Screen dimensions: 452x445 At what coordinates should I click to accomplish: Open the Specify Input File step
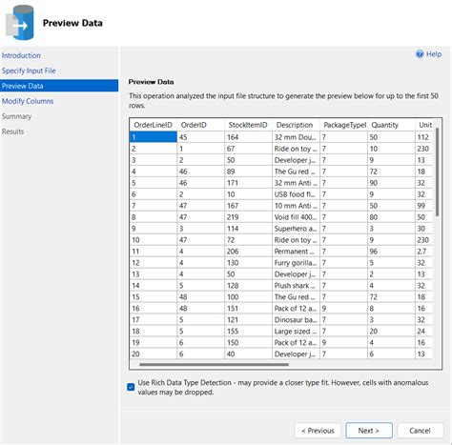click(x=29, y=71)
